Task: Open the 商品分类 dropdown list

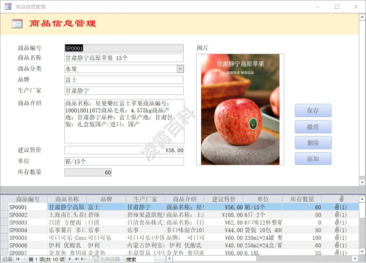Action: (180, 69)
